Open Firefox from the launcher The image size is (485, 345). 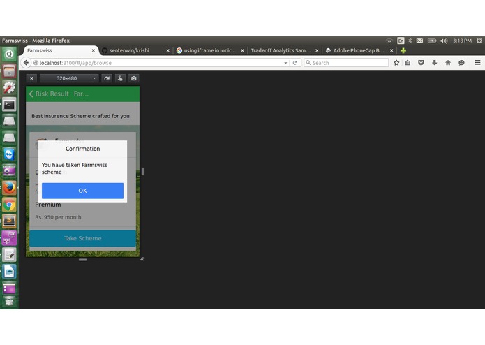[9, 188]
